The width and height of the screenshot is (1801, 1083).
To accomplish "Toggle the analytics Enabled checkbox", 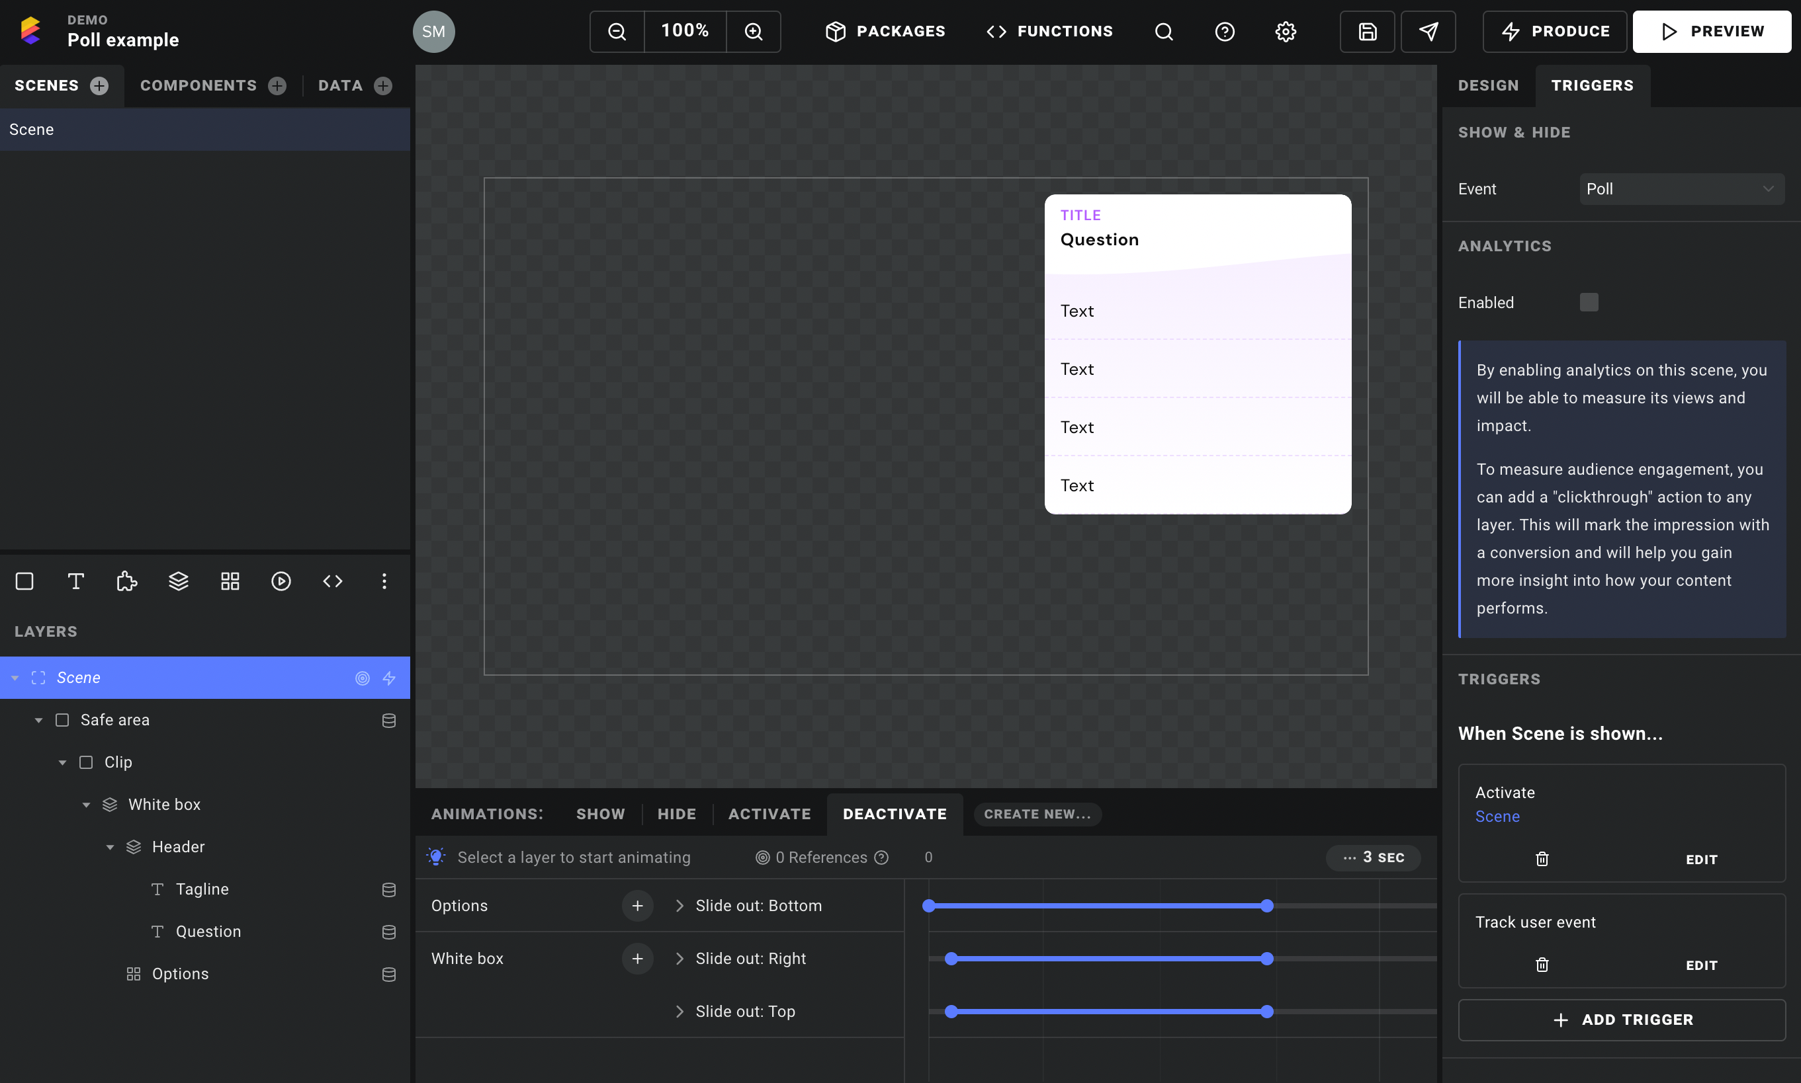I will point(1589,302).
